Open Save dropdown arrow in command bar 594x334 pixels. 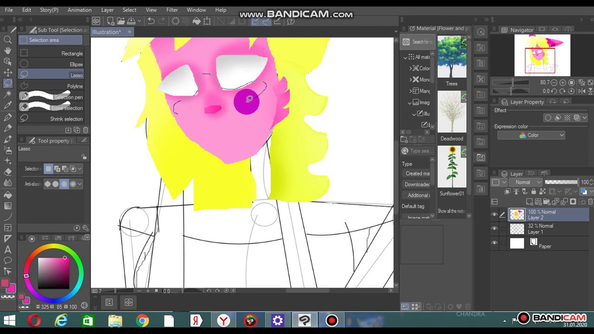140,21
